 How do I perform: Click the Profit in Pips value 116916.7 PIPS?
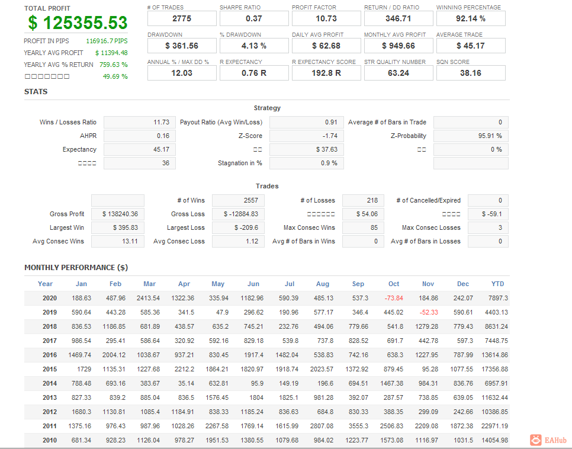(x=107, y=41)
